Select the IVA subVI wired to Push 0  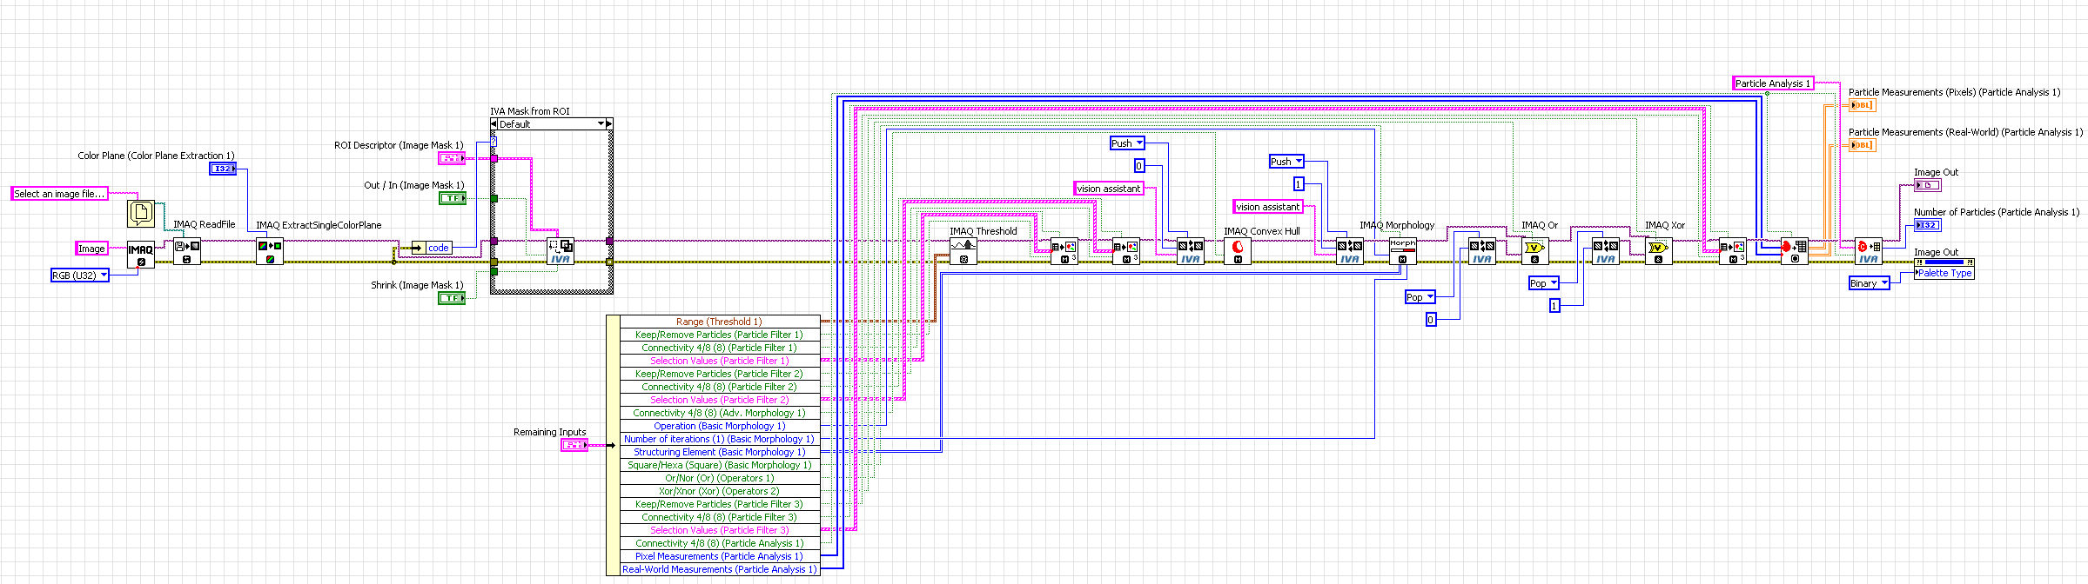coord(1190,252)
